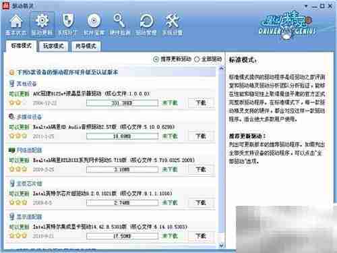Click the scrollbar up arrow
The width and height of the screenshot is (337, 253).
click(221, 68)
